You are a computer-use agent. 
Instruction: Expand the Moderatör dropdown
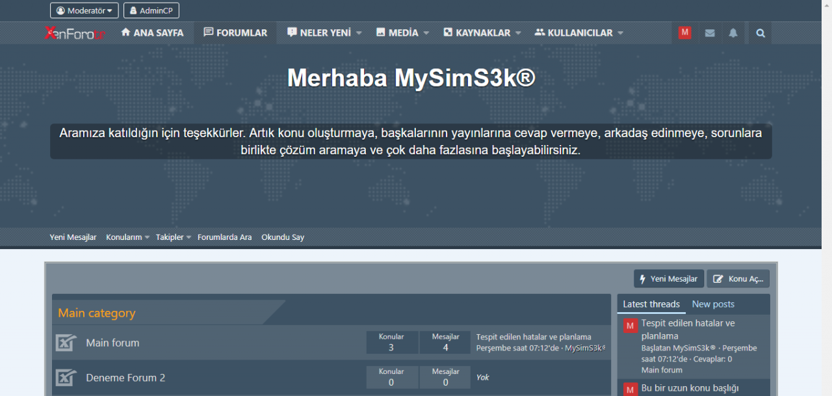pos(84,10)
